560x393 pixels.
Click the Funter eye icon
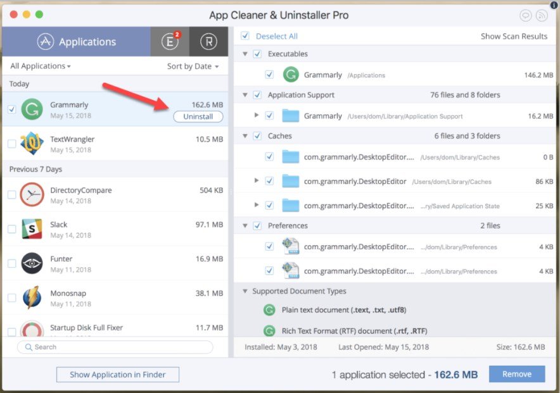tap(32, 263)
